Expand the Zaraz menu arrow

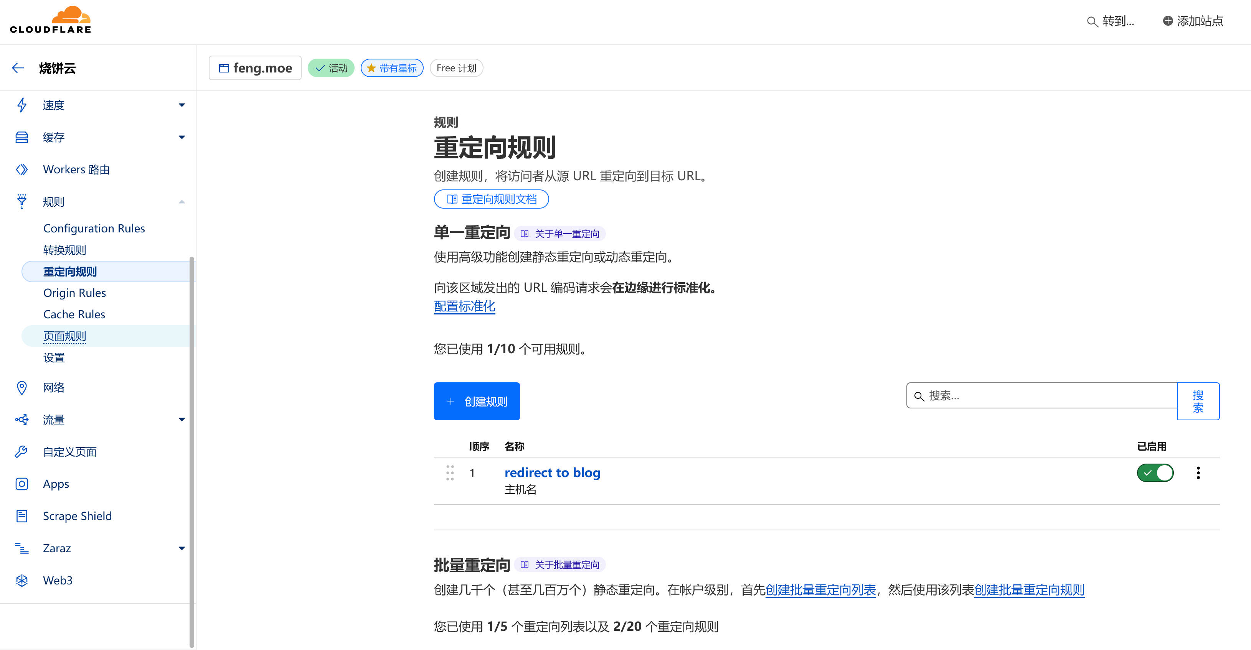182,548
